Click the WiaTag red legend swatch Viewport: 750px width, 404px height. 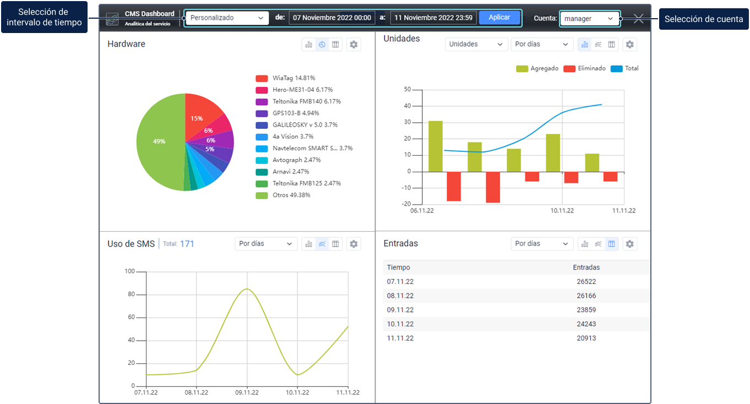tap(262, 78)
